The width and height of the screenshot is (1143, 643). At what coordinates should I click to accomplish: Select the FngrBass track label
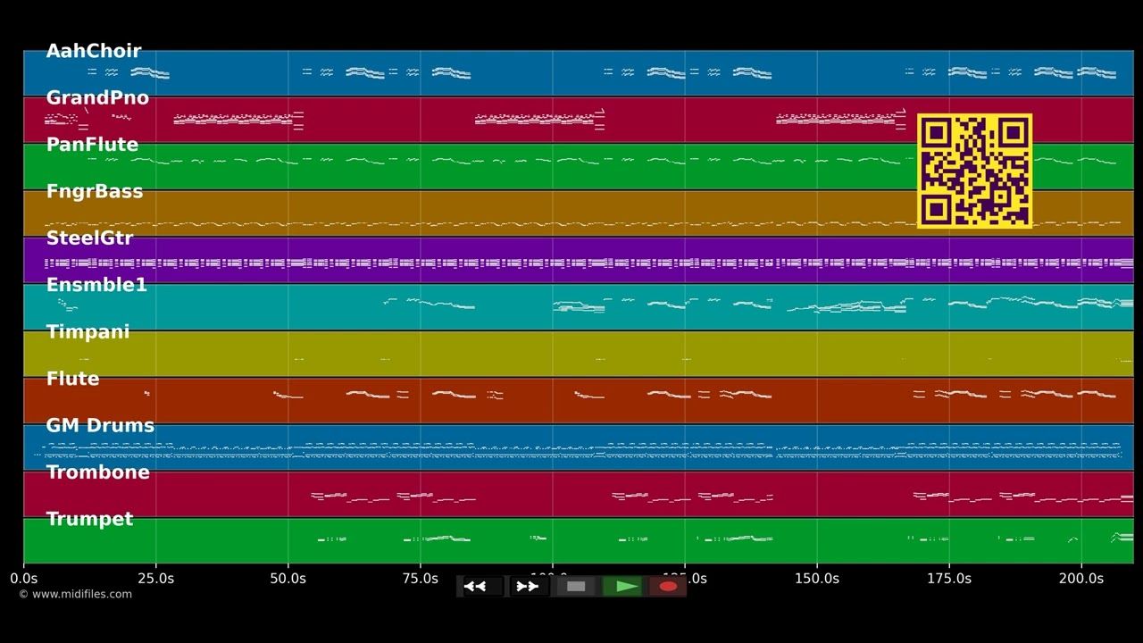95,192
